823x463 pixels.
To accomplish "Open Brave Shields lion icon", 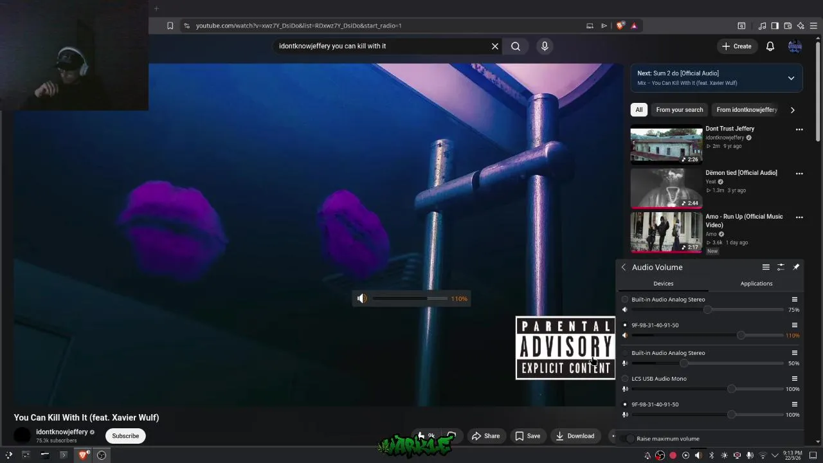I will click(620, 26).
